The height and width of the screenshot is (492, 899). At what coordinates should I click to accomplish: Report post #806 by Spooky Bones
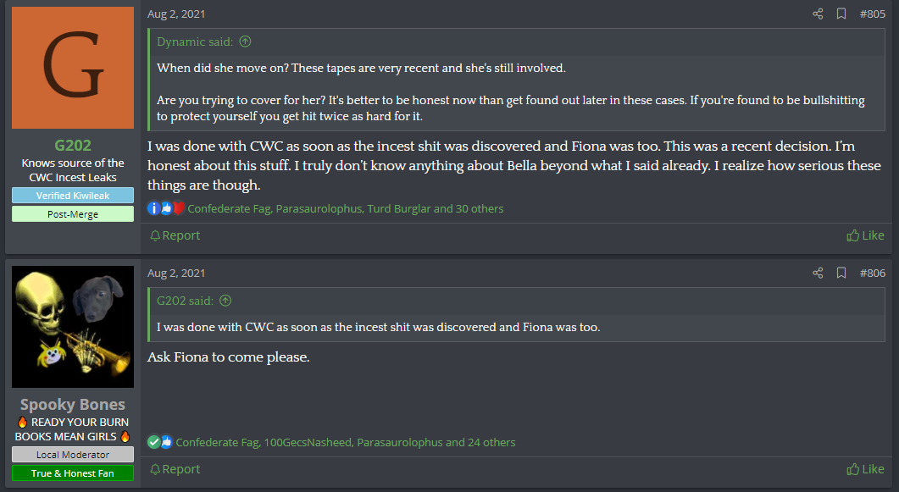coord(175,469)
